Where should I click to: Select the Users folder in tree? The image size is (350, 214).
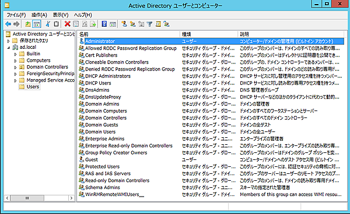(33, 87)
